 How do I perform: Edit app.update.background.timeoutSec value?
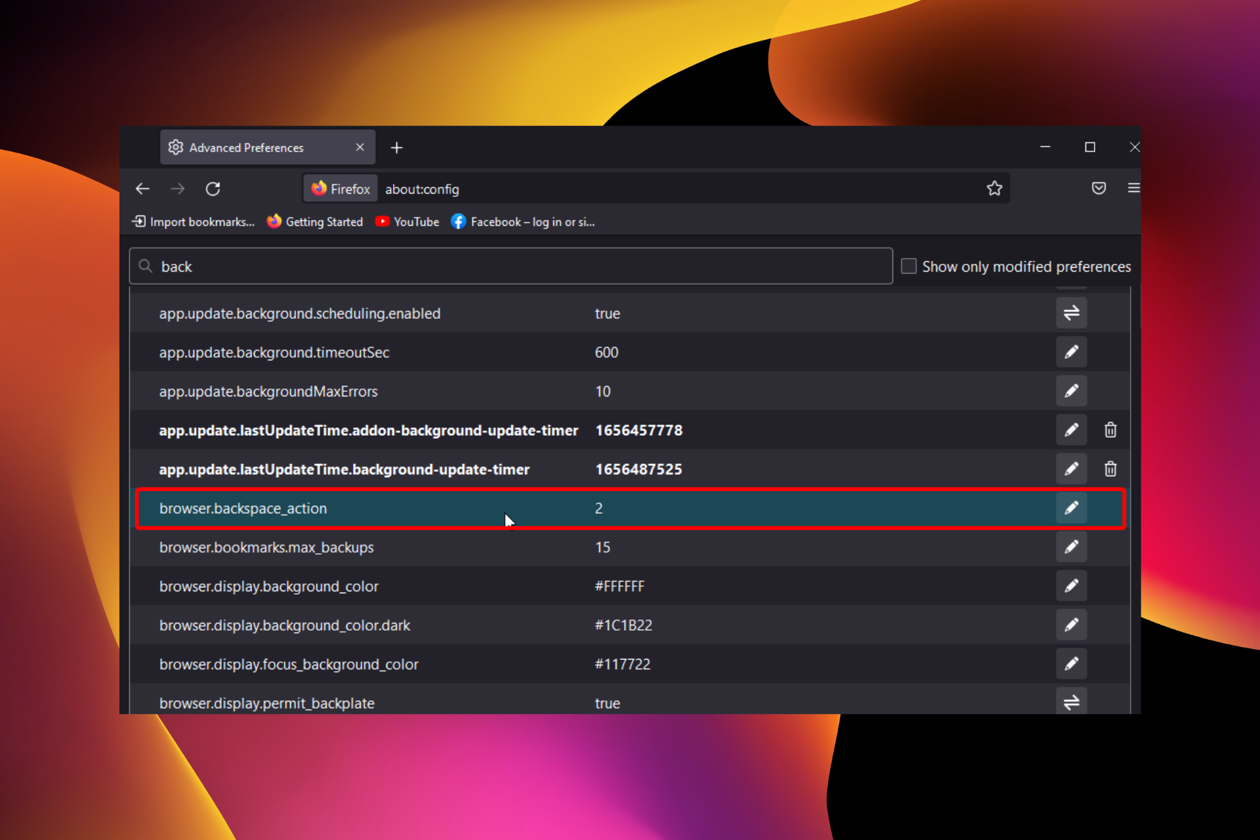point(1071,352)
